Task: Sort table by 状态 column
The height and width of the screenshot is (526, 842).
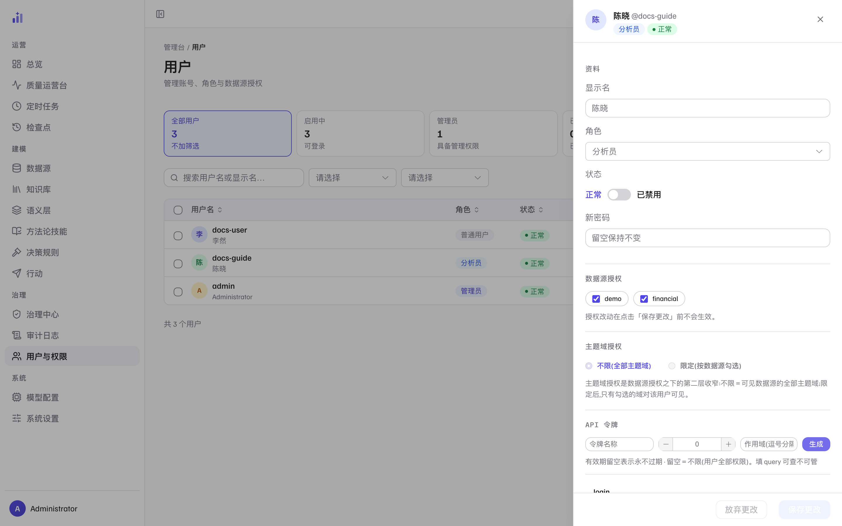Action: (x=531, y=210)
